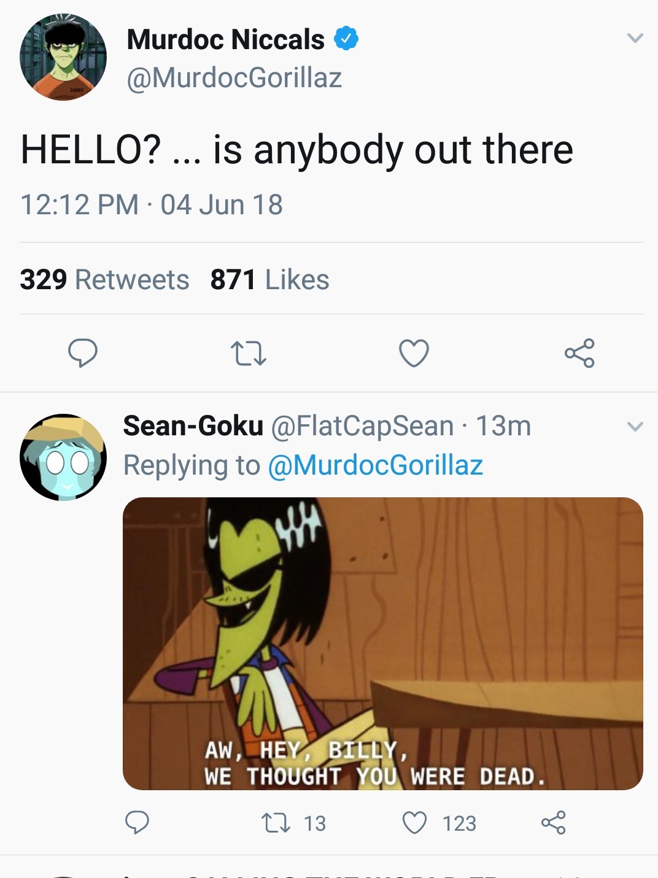Retweet Sean-Goku's reply with 13 retweets

coord(276,823)
